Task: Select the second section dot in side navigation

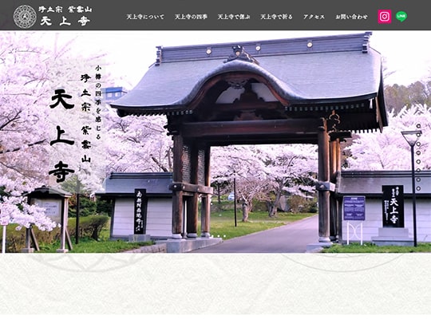Action: point(418,135)
